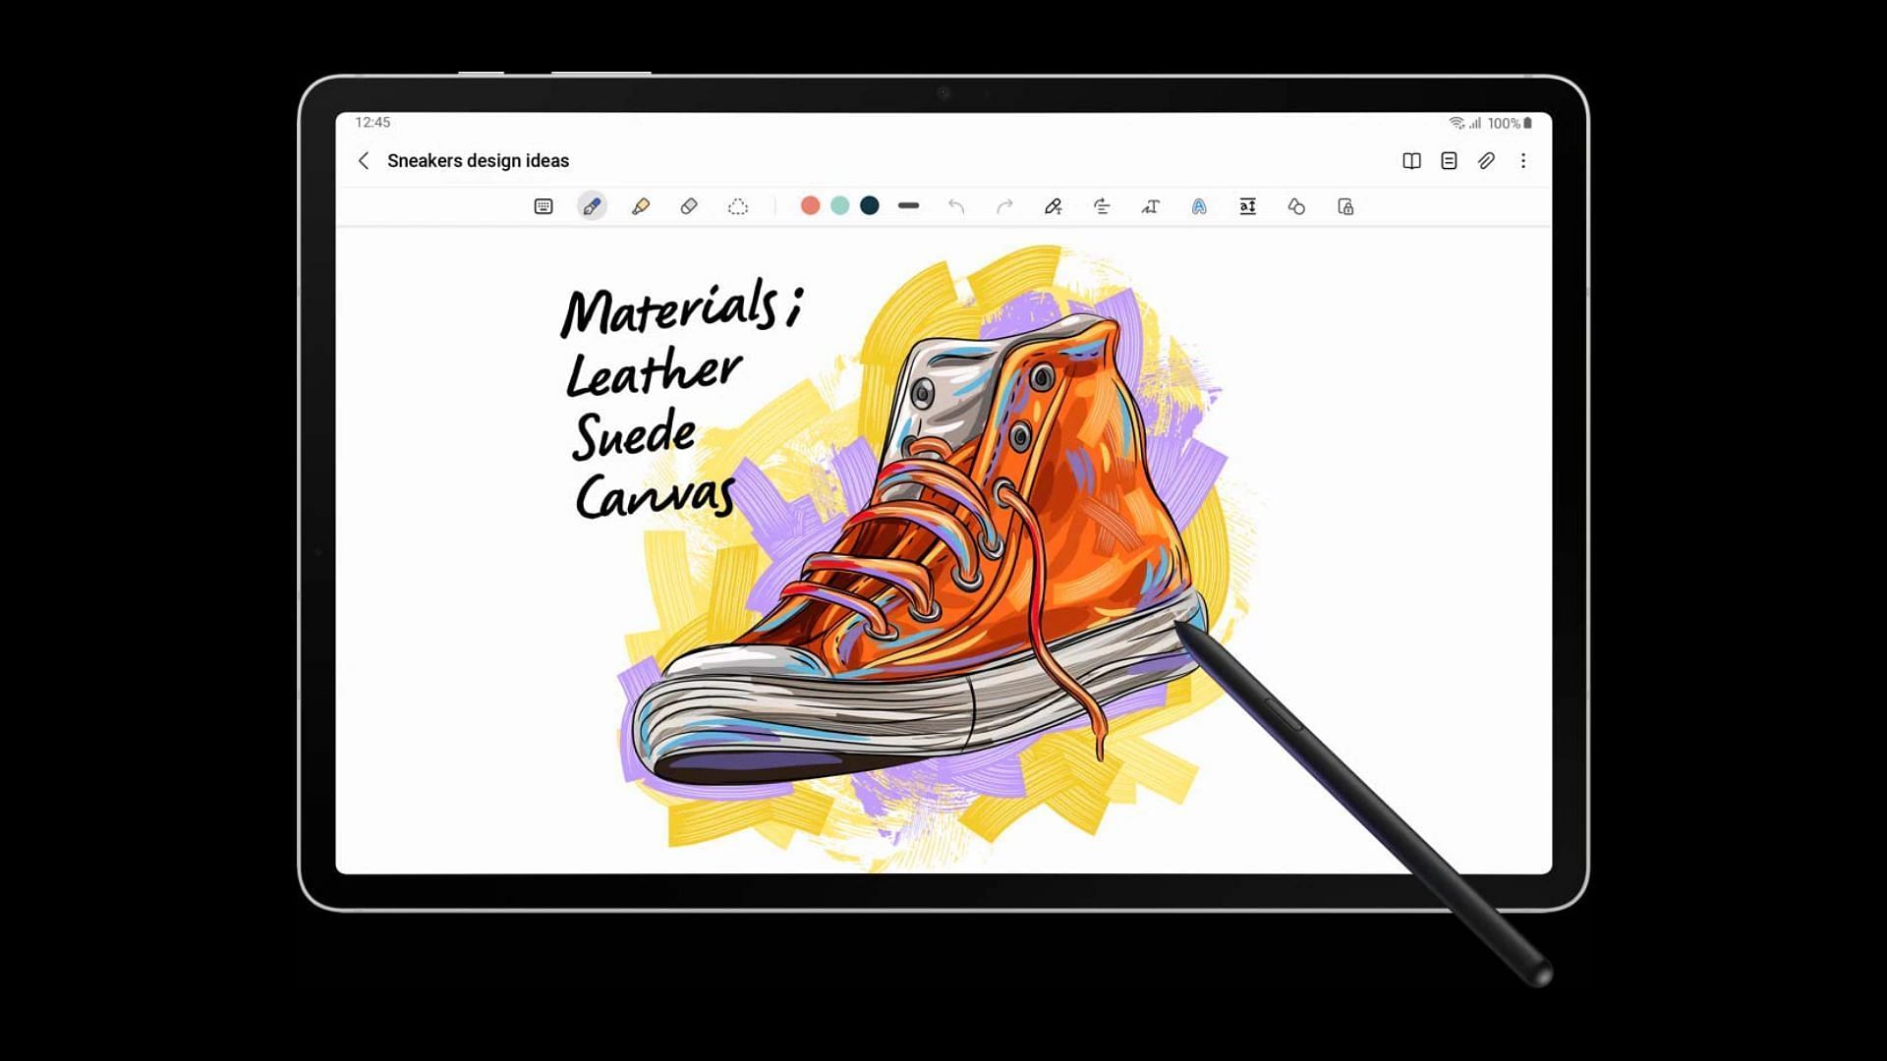The image size is (1887, 1061).
Task: Activate the Lasso selection tool
Action: pos(738,206)
